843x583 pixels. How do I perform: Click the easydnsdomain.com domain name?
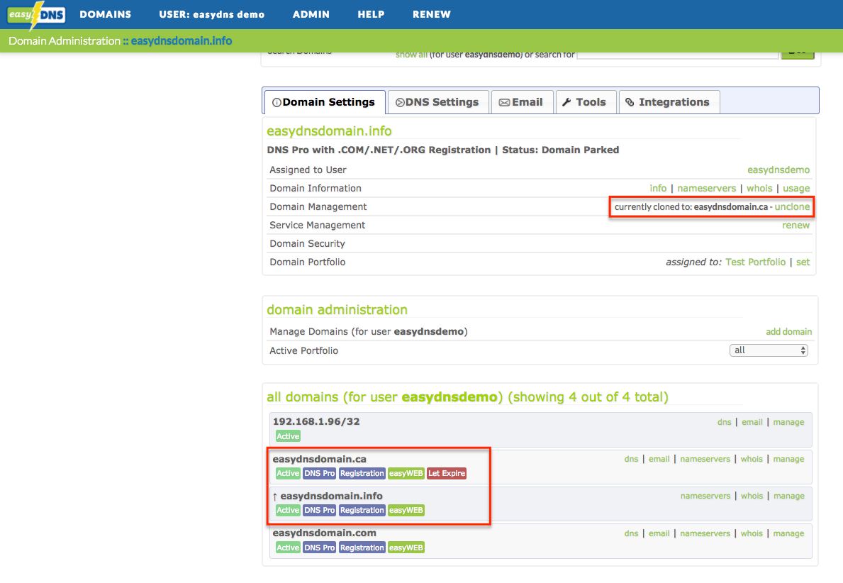pyautogui.click(x=324, y=533)
